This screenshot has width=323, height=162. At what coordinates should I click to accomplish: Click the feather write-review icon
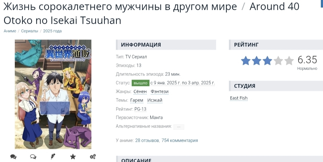click(53, 157)
